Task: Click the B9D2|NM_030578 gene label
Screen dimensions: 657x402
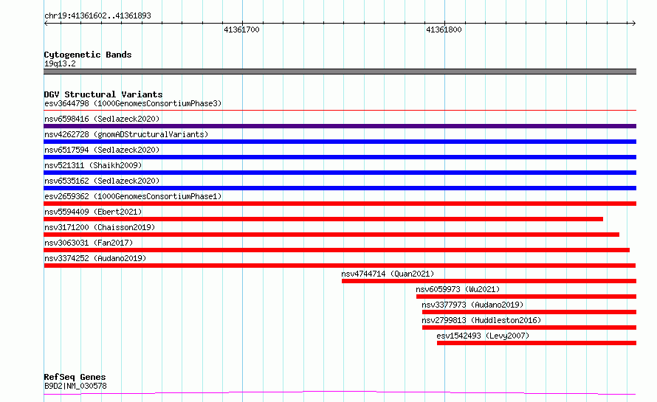Action: (x=75, y=386)
